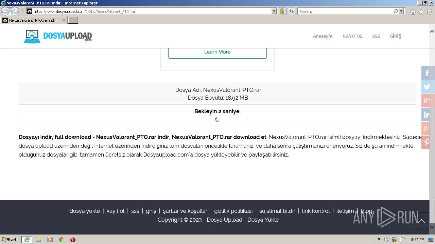Open the gizlilik politikası footer link
Viewport: 435px width, 244px height.
pos(233,211)
